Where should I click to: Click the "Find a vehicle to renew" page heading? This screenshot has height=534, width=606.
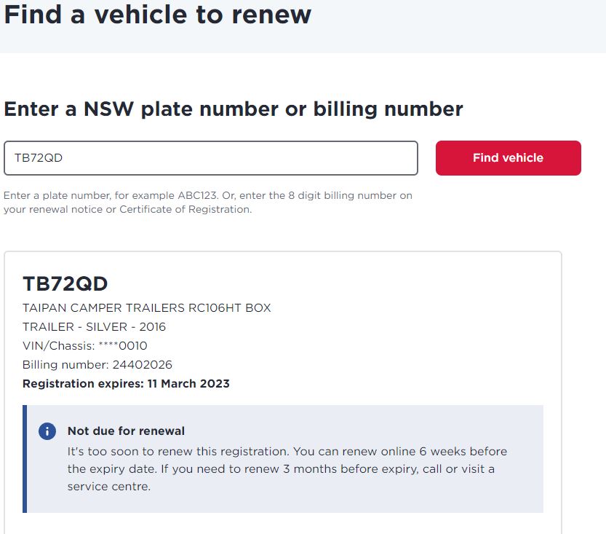(158, 14)
